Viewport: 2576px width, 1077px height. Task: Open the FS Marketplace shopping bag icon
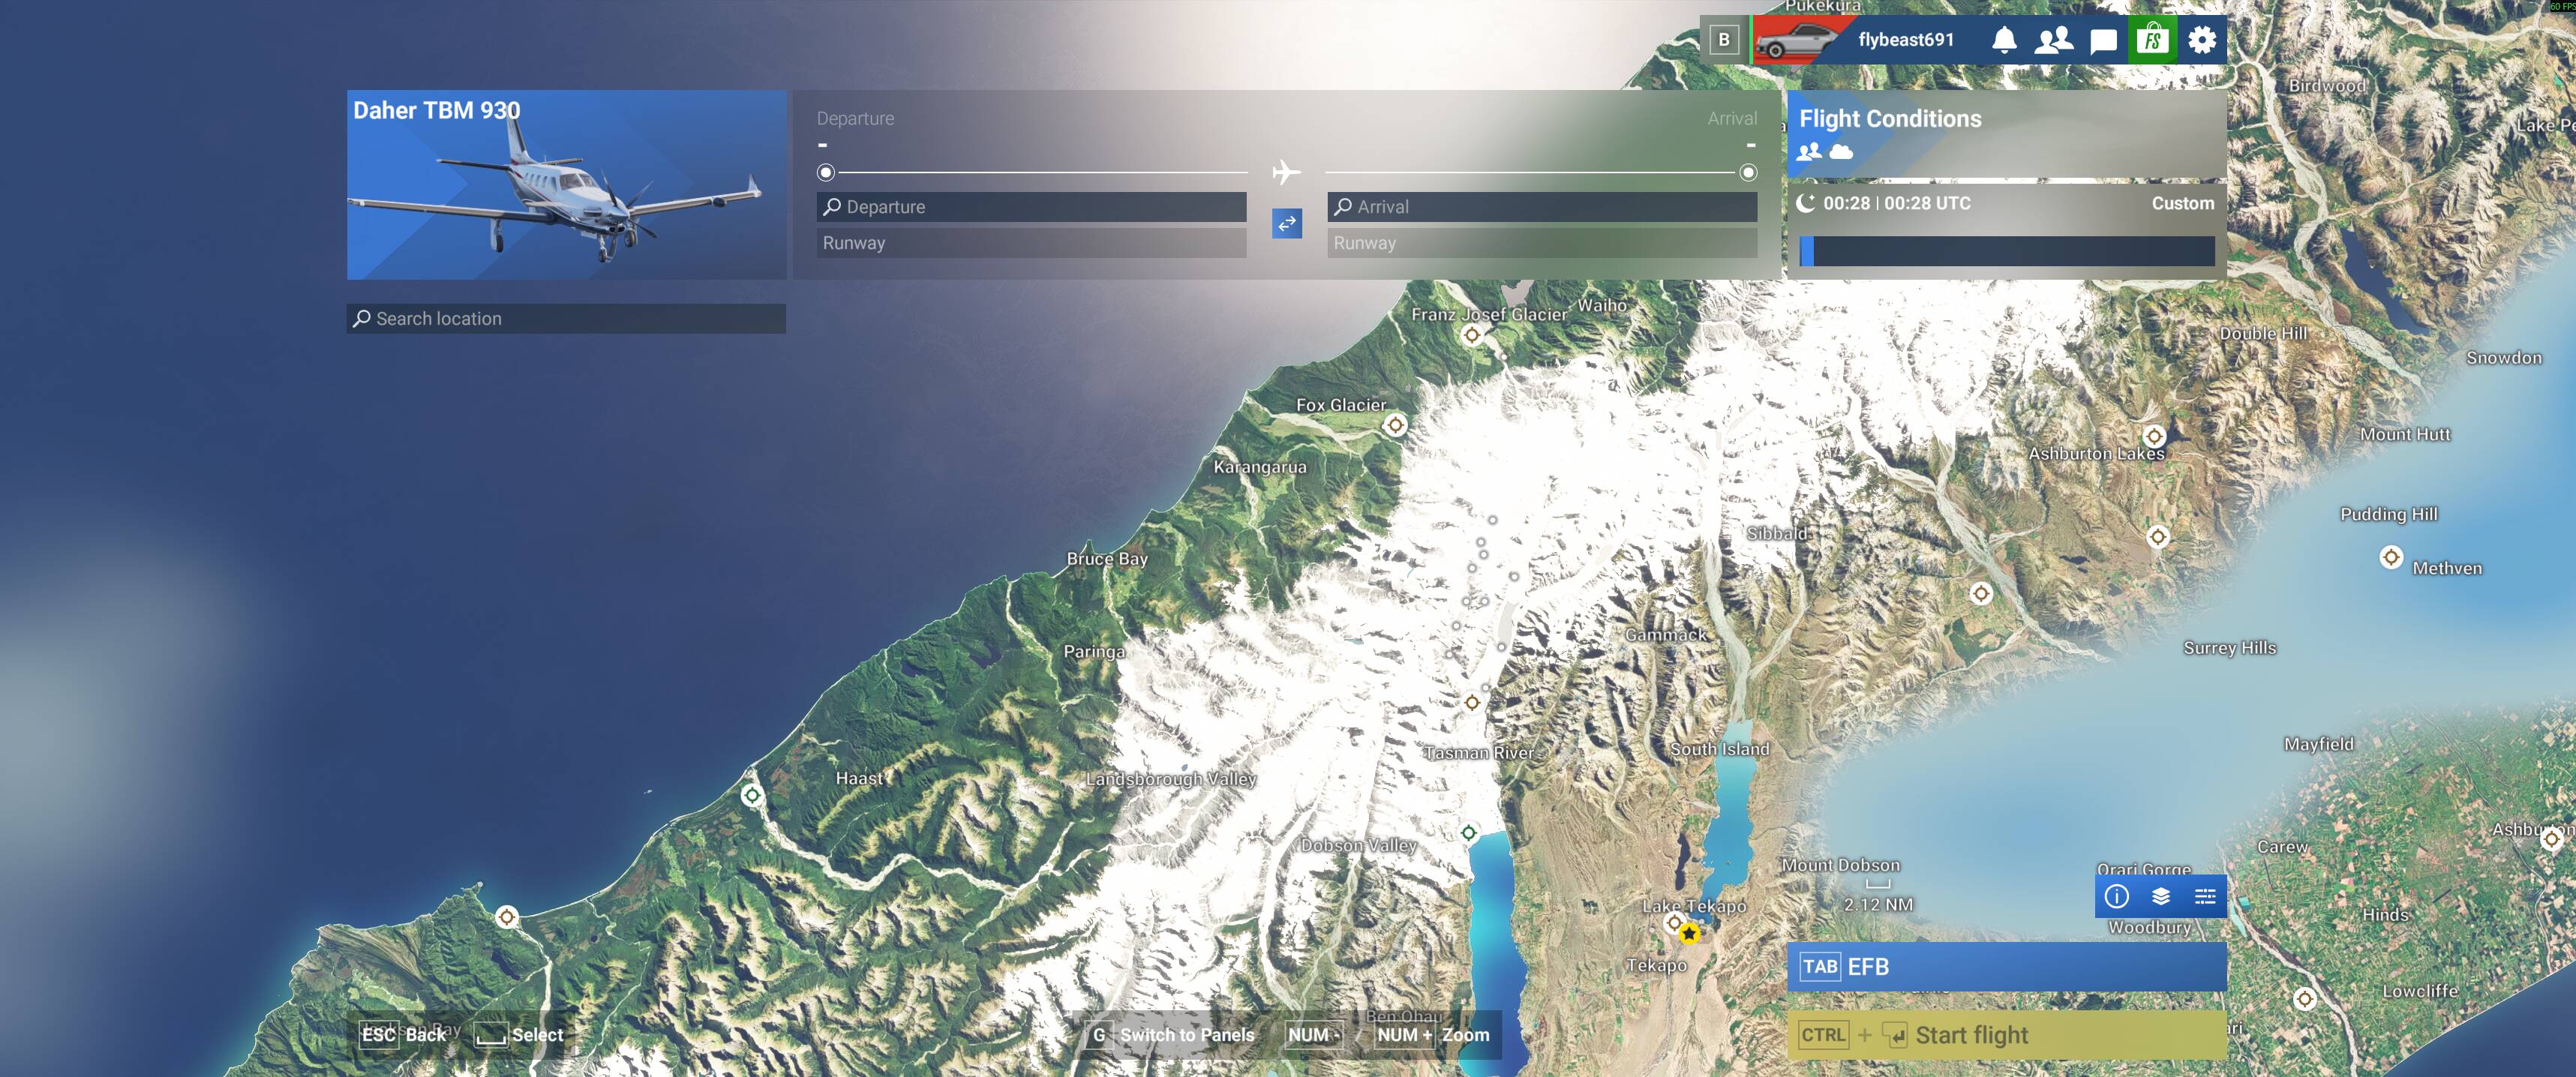(x=2152, y=40)
